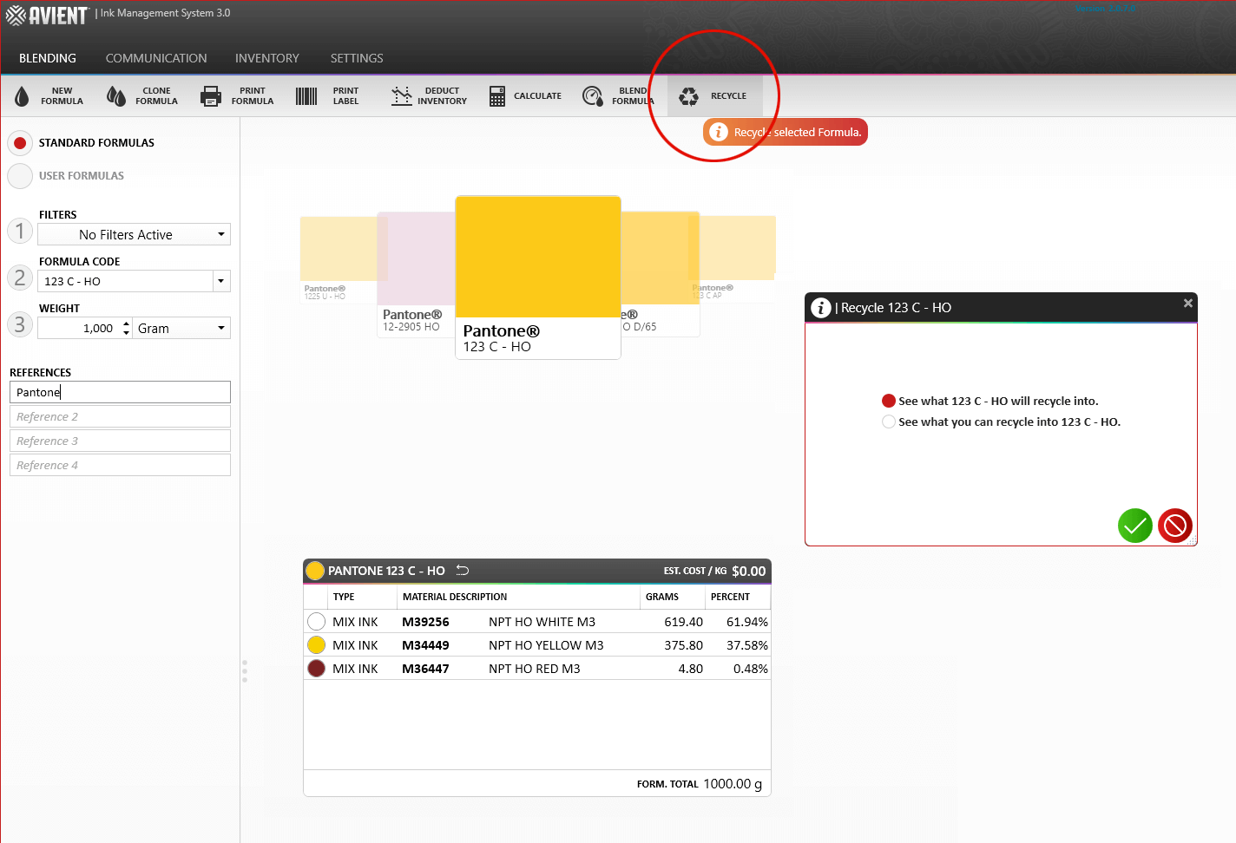Choose 'See what you can recycle into' option
This screenshot has height=843, width=1236.
(x=889, y=422)
